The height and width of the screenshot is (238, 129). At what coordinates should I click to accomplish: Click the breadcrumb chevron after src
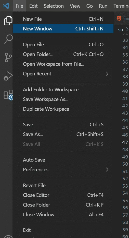point(127,29)
